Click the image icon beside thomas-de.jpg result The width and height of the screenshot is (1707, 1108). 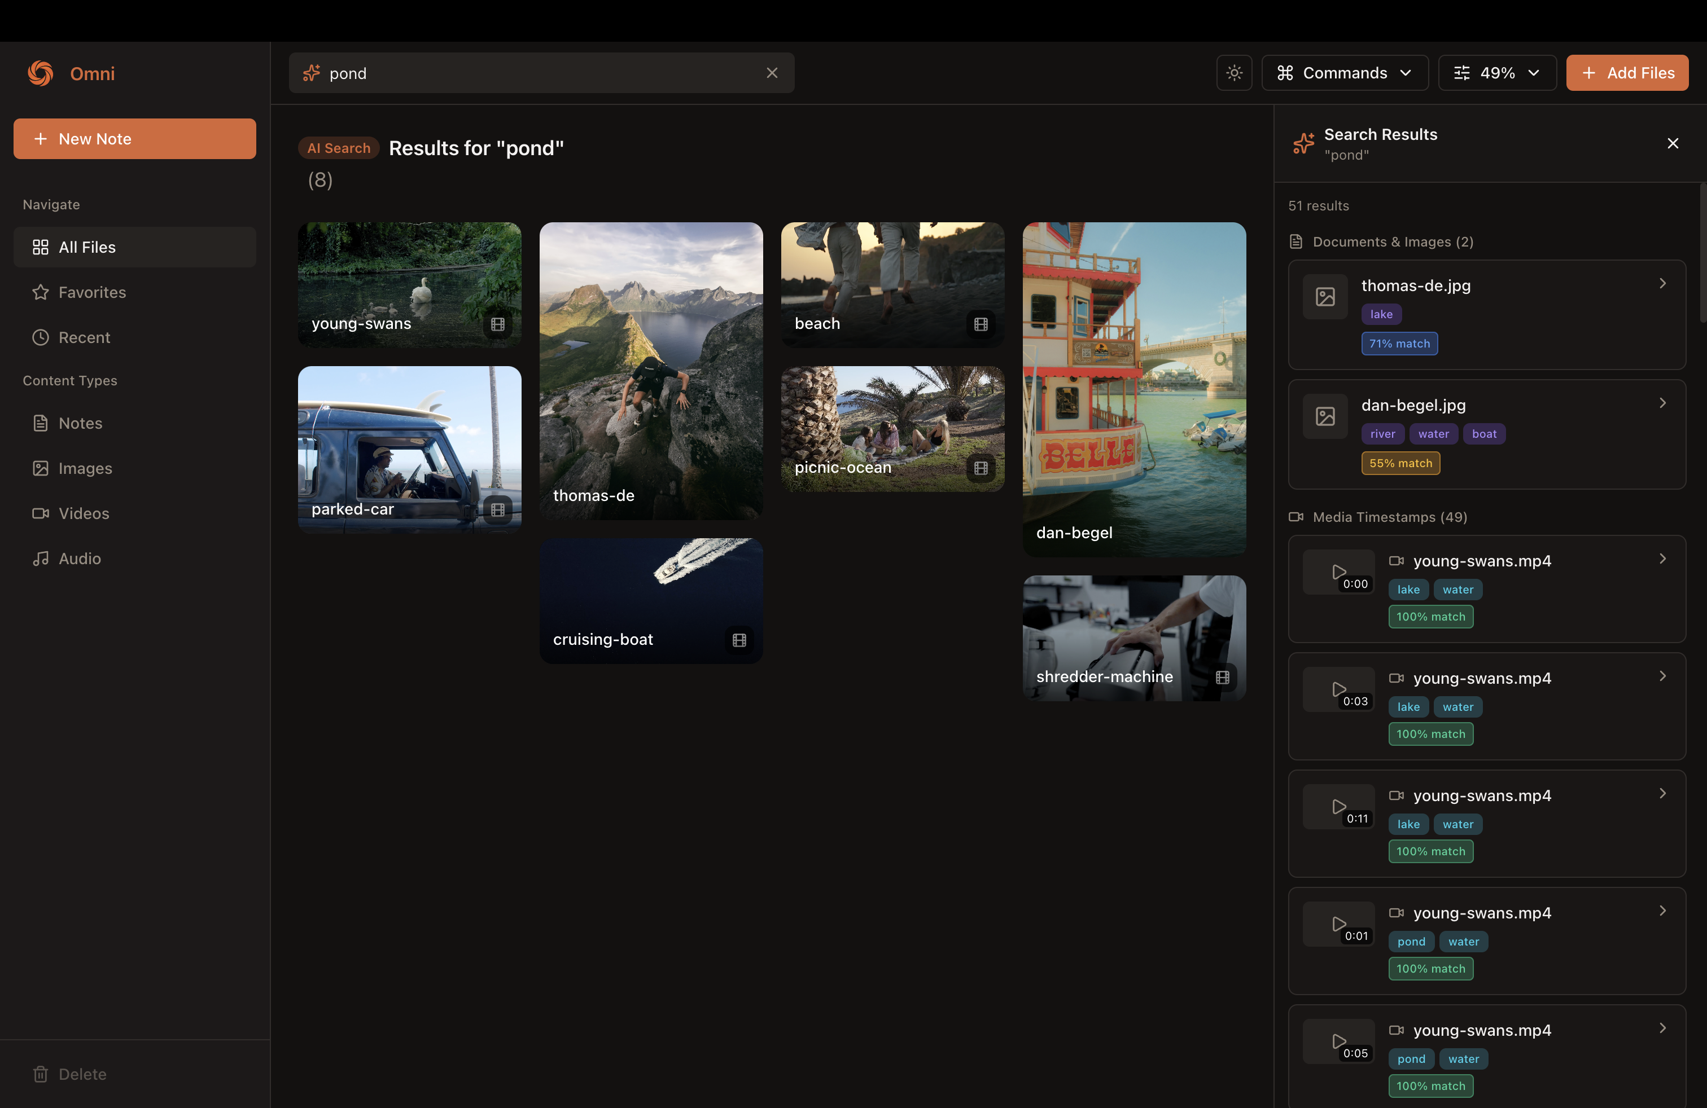(x=1325, y=297)
